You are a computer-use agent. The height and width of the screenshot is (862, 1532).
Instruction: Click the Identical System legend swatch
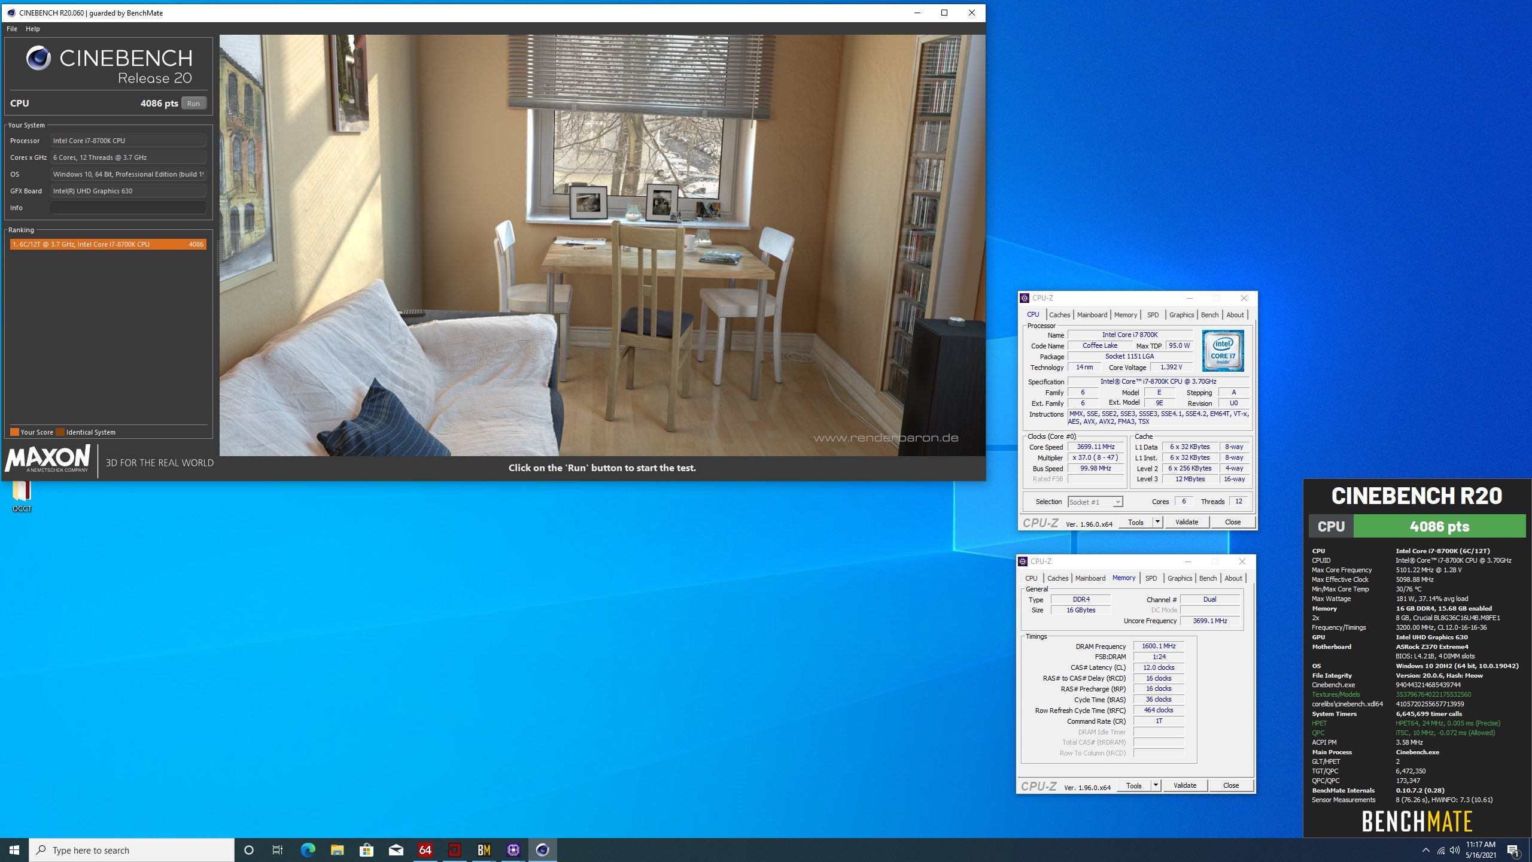pos(60,432)
